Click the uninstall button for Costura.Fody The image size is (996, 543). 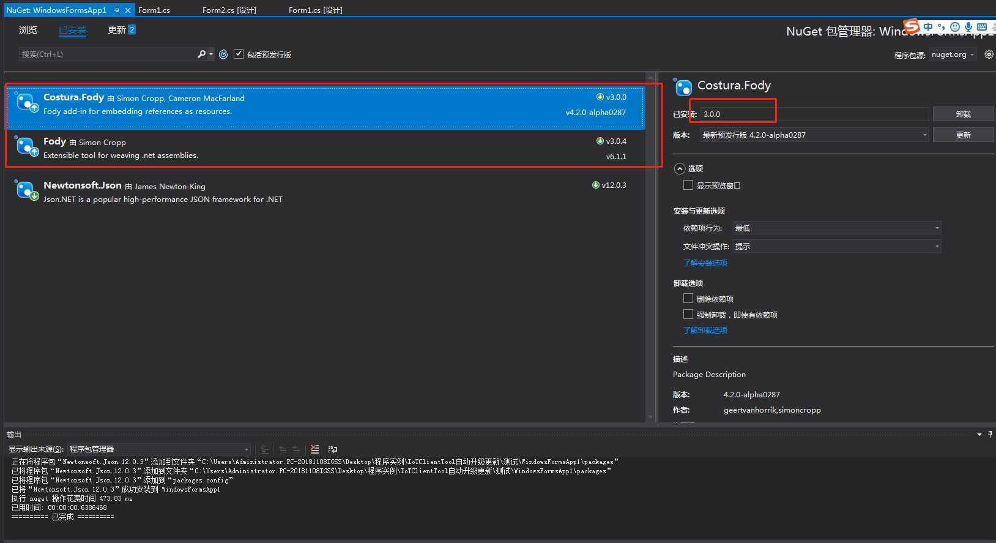click(x=963, y=114)
